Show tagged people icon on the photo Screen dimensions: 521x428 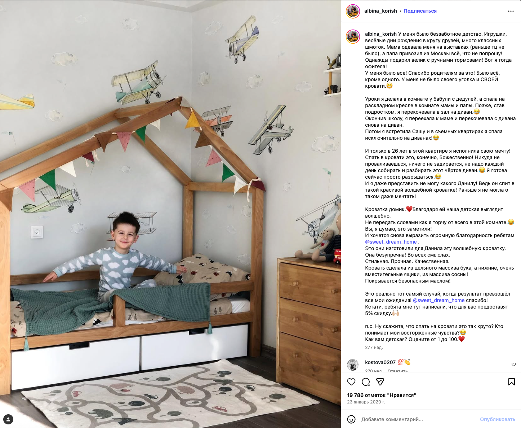[8, 419]
